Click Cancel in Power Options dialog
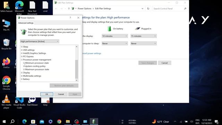This screenshot has height=125, width=222. click(x=61, y=94)
